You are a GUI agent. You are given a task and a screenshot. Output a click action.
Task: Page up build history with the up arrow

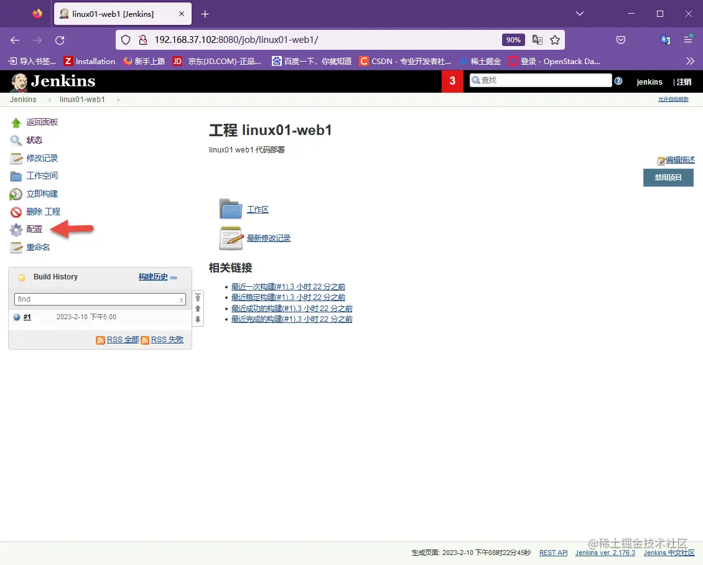click(x=198, y=309)
